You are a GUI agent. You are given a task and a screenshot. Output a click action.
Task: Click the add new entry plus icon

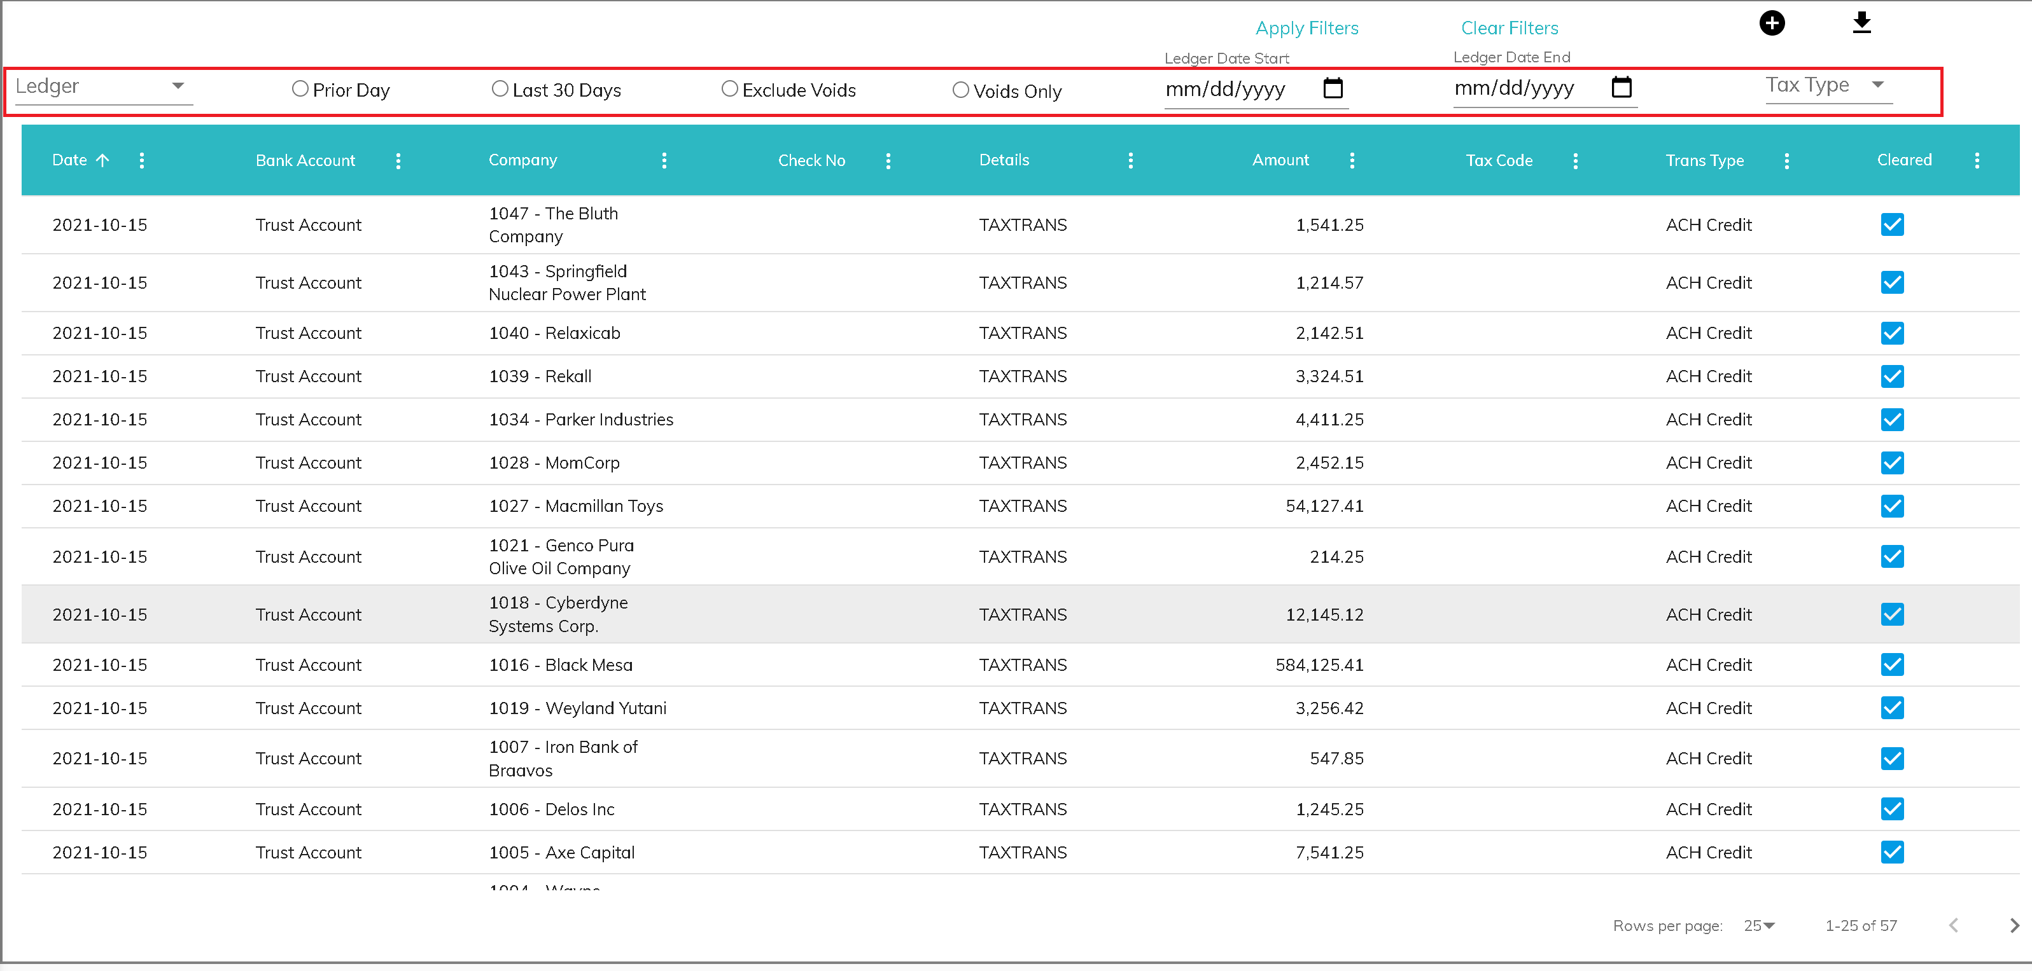tap(1771, 23)
